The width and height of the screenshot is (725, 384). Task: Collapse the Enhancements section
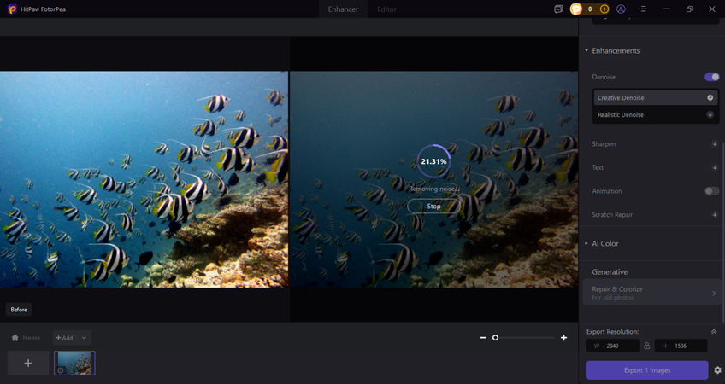586,51
